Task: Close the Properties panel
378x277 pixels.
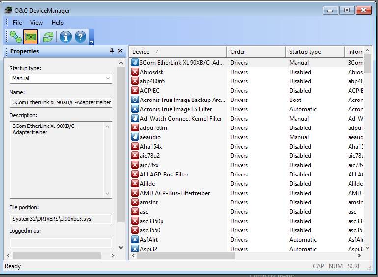Action: (x=120, y=51)
